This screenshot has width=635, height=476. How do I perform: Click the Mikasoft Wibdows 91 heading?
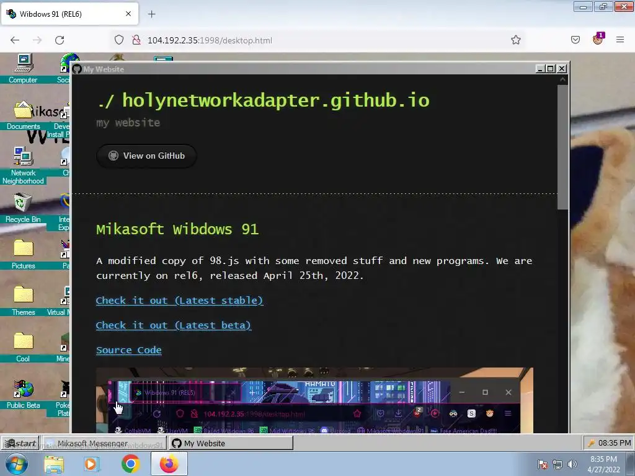(x=177, y=229)
